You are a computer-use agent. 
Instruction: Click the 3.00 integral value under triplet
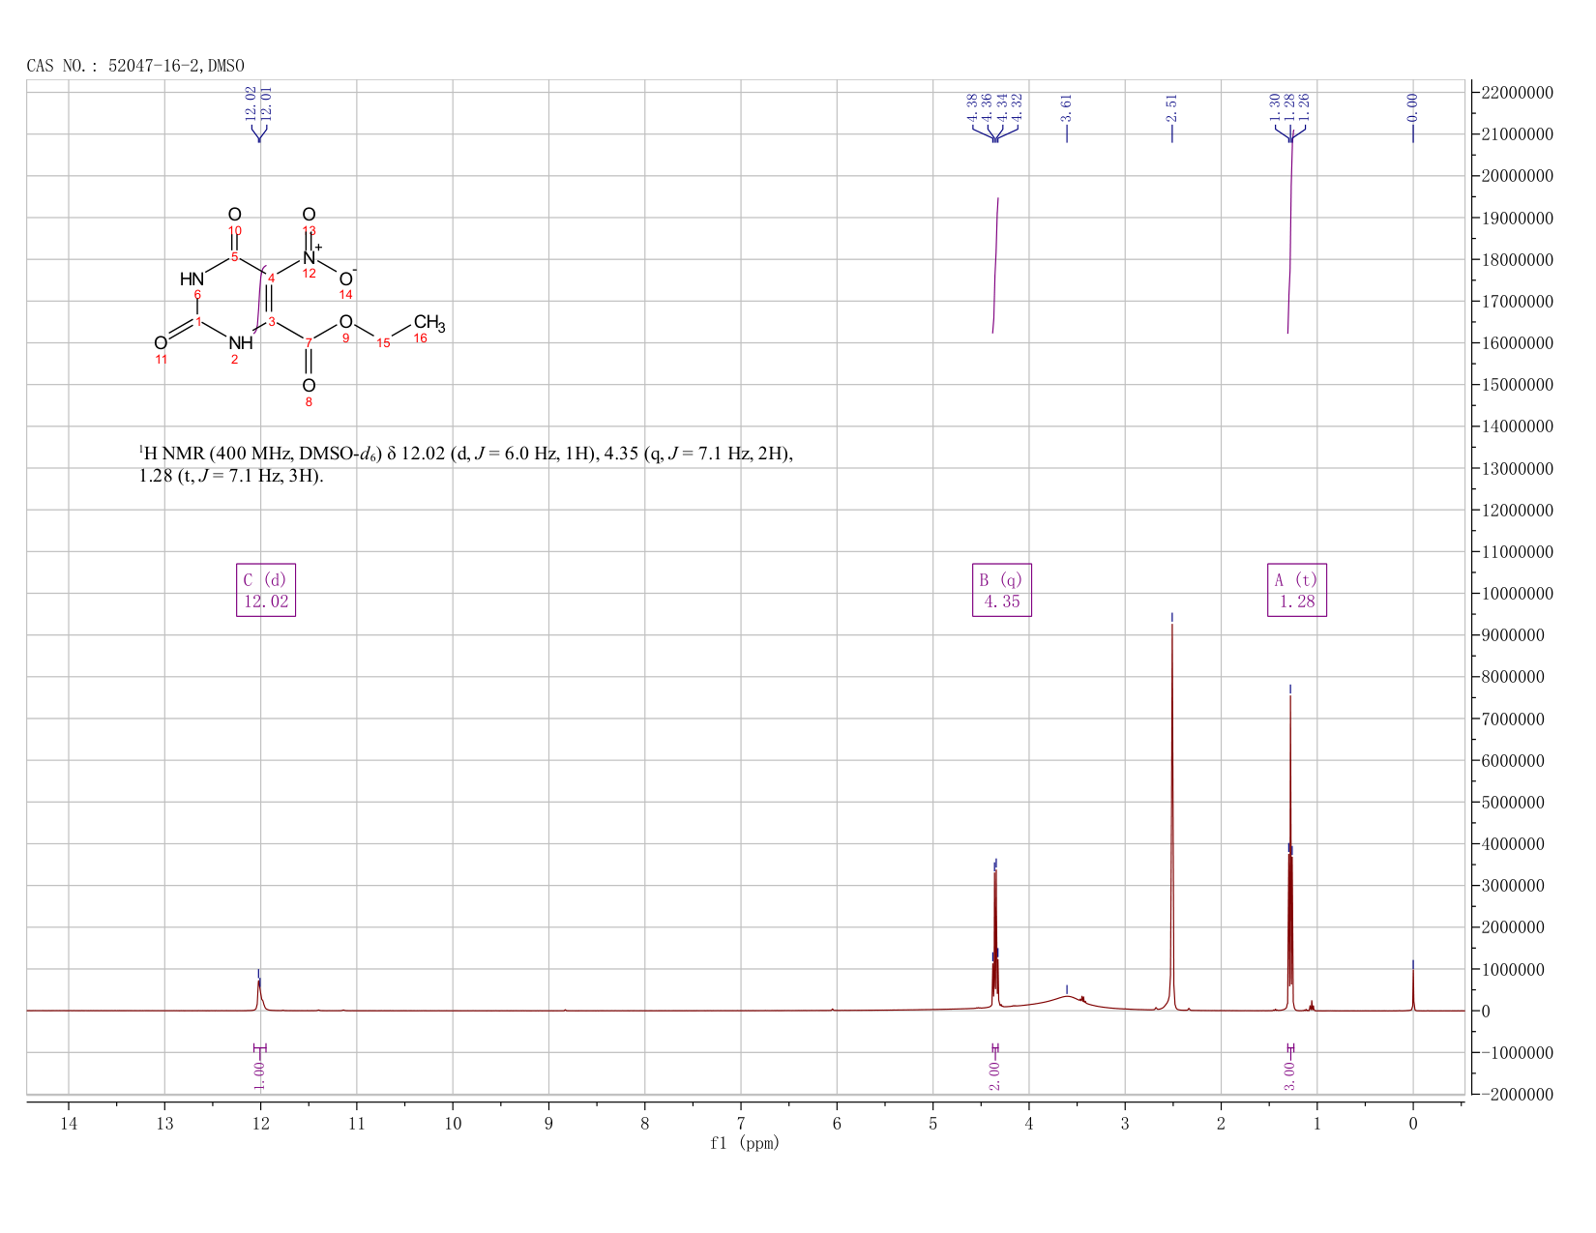[1289, 1075]
